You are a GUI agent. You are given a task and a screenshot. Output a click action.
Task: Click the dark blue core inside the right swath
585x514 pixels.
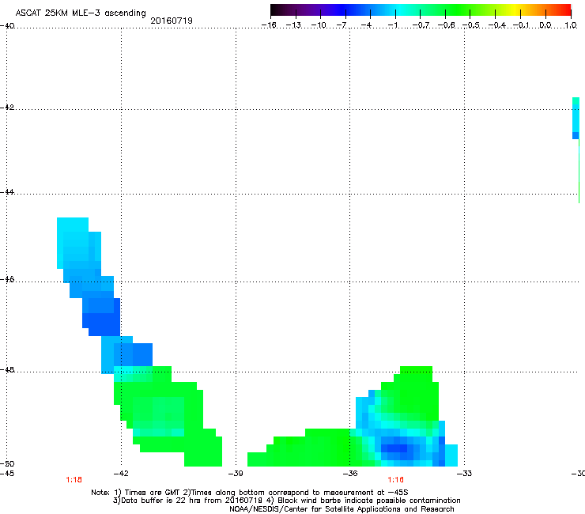pyautogui.click(x=394, y=448)
